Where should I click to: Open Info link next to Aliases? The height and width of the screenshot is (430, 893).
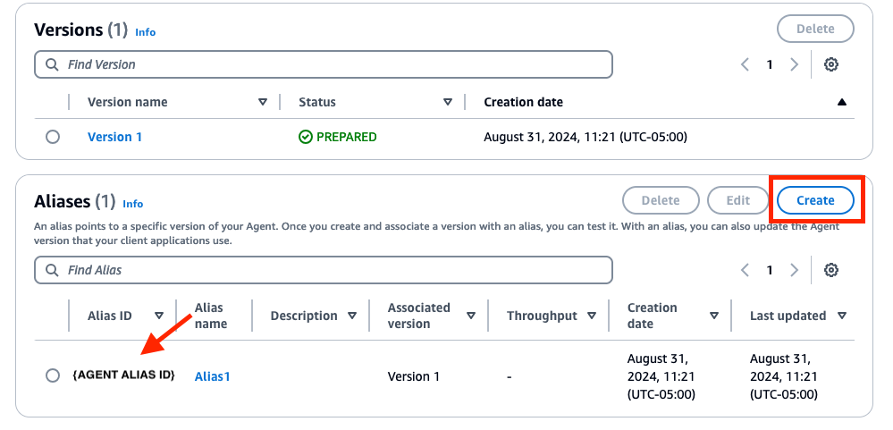click(x=133, y=204)
